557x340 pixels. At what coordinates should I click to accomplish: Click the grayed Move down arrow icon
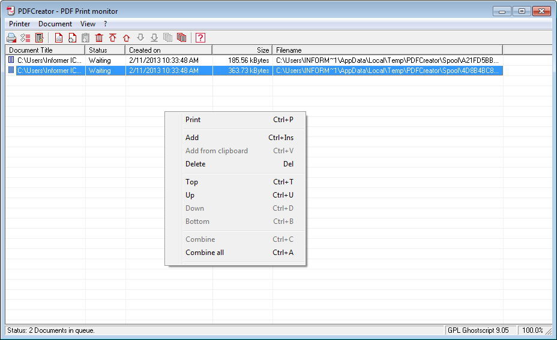coord(140,38)
